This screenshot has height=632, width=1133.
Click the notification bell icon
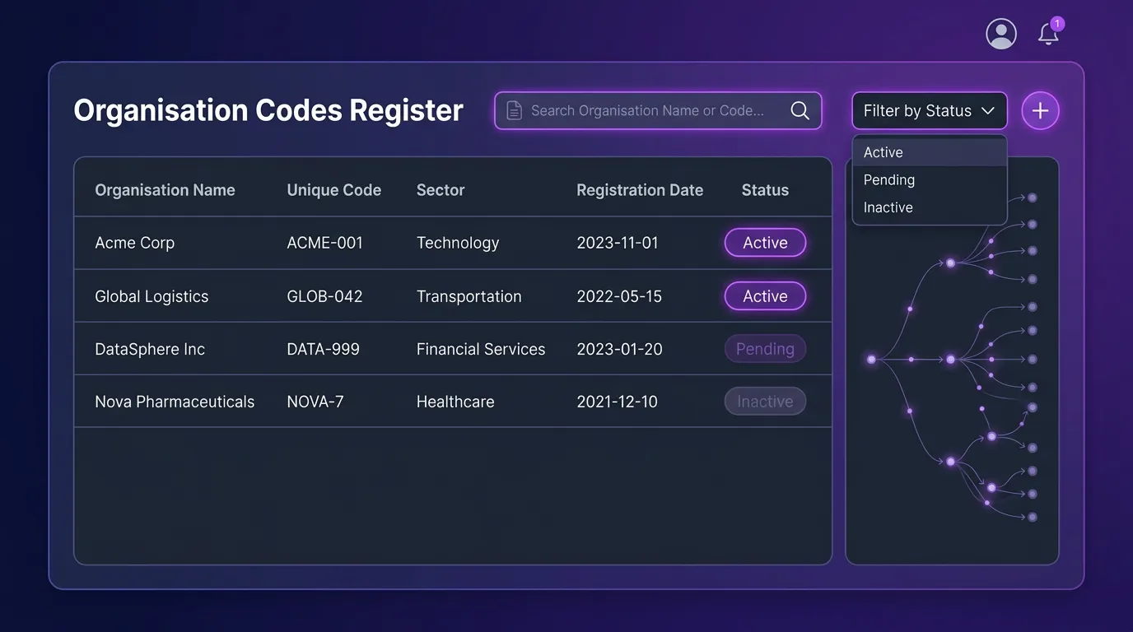point(1047,35)
